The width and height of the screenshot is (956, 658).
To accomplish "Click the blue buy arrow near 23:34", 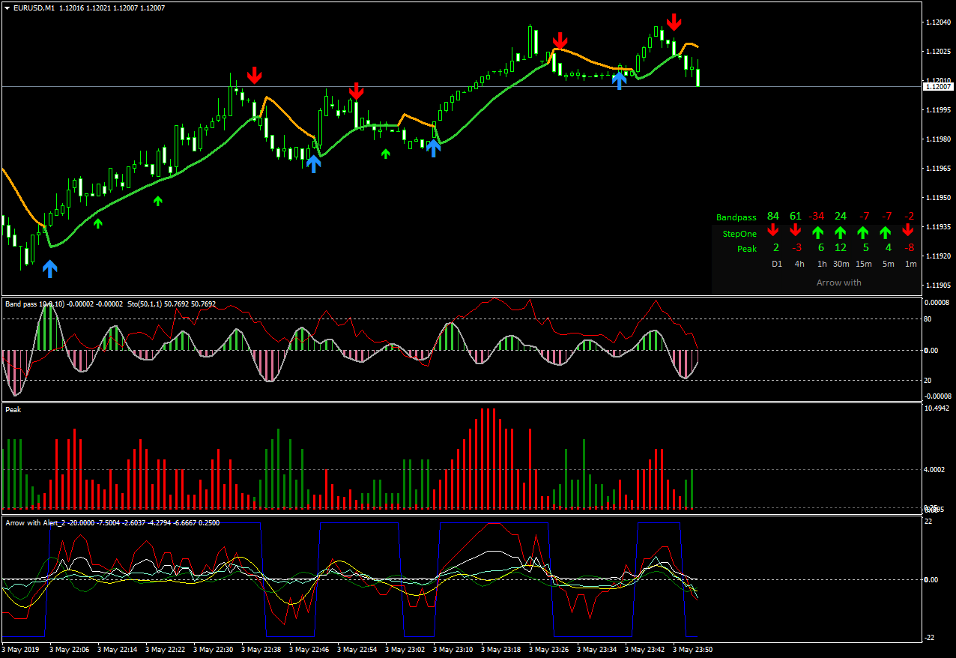I will (619, 80).
